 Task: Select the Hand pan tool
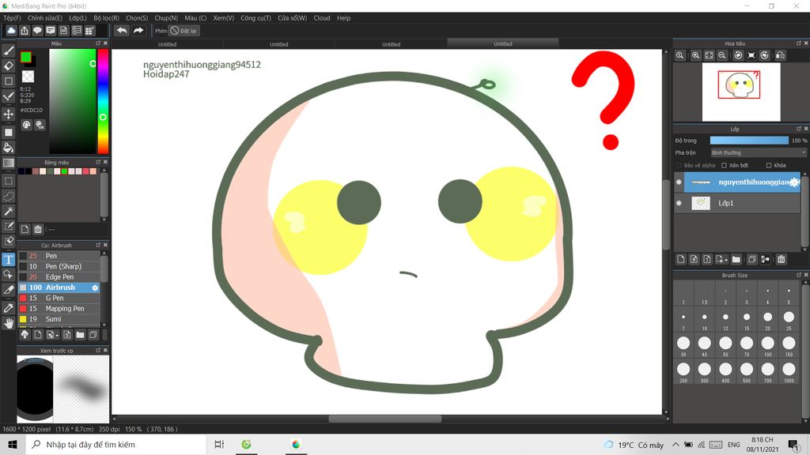(x=8, y=323)
